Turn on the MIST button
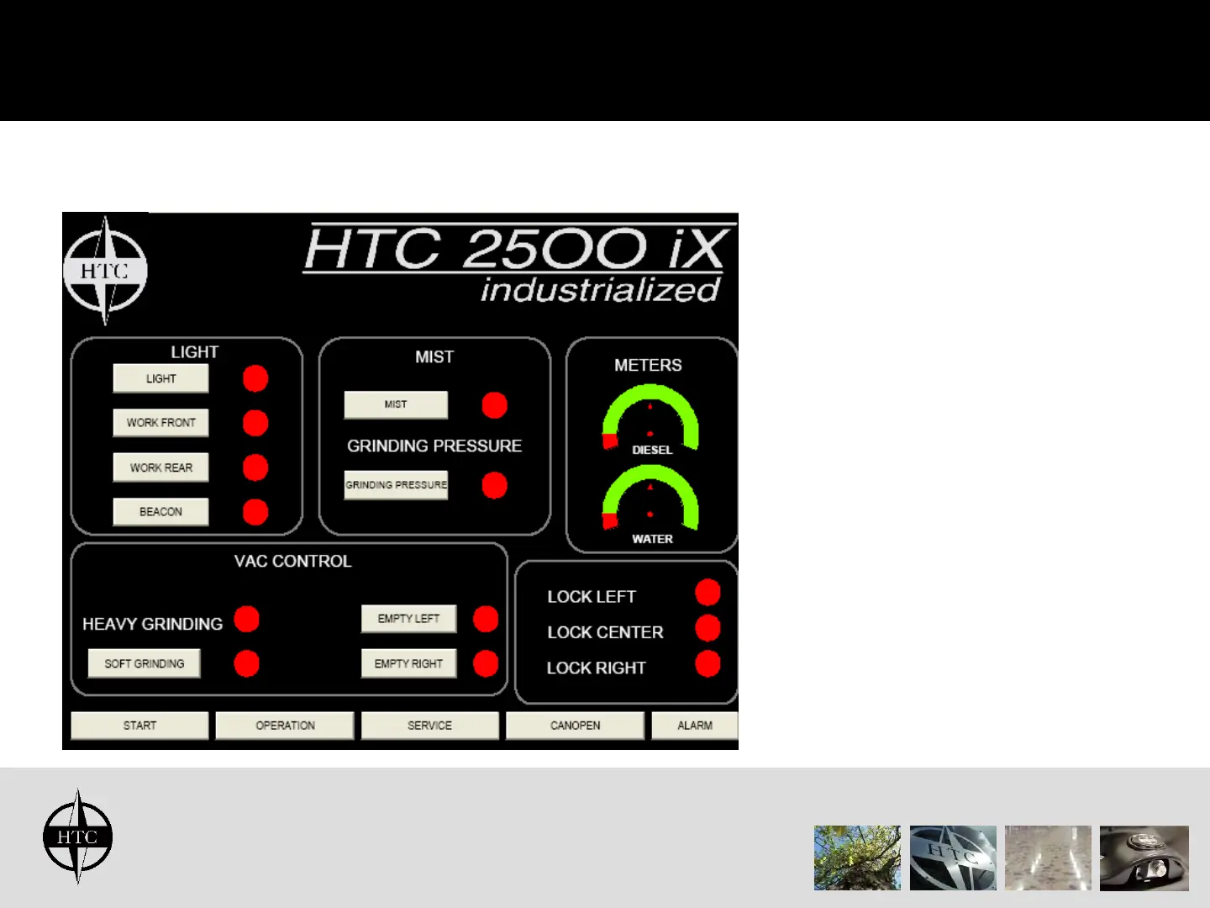 [396, 404]
